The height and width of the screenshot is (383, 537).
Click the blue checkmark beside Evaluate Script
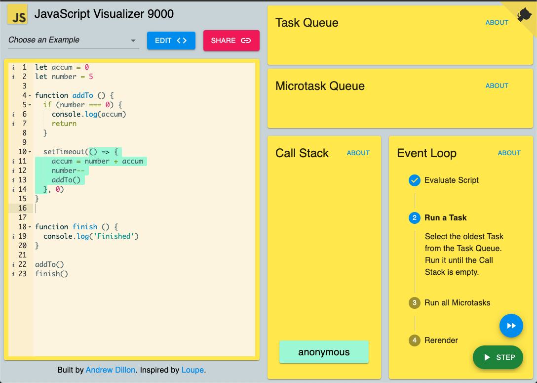coord(415,180)
